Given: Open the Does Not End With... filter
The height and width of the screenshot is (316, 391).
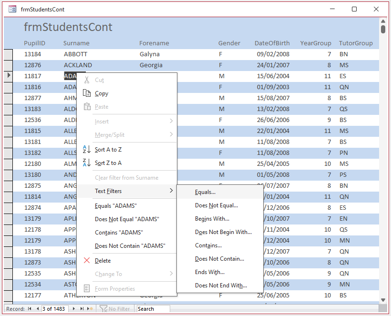Looking at the screenshot, I should pyautogui.click(x=220, y=285).
